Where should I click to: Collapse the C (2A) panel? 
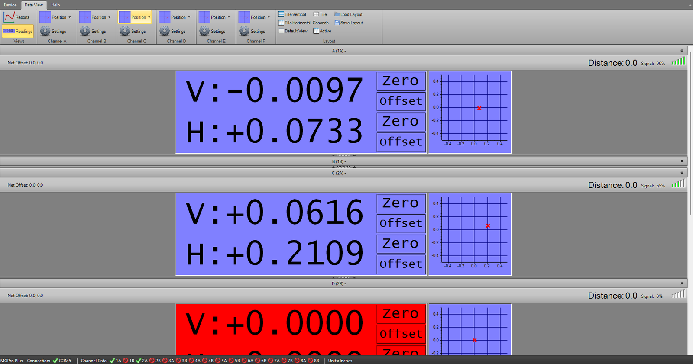pos(682,173)
